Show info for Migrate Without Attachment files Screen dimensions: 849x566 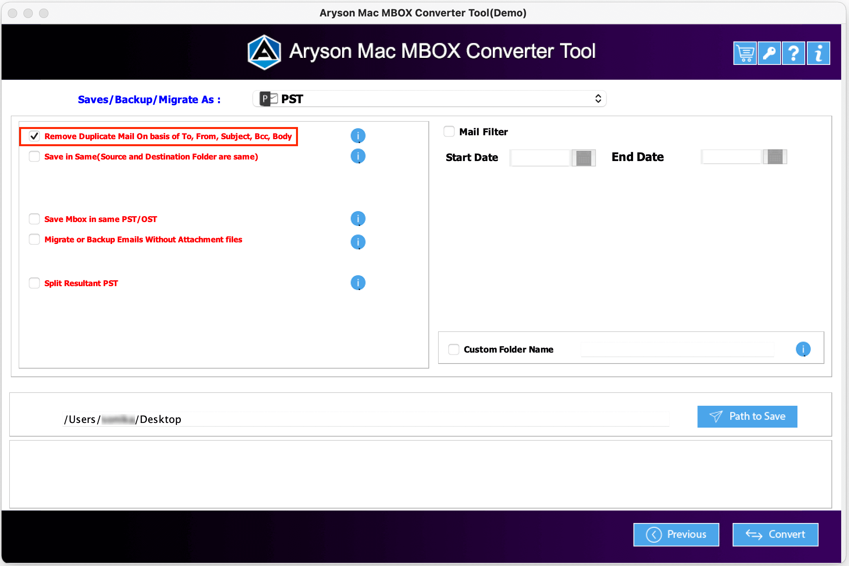358,242
